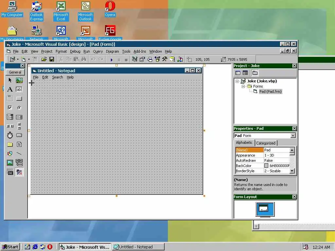The width and height of the screenshot is (335, 251).
Task: Click the General toolbox tab button
Action: tap(15, 72)
